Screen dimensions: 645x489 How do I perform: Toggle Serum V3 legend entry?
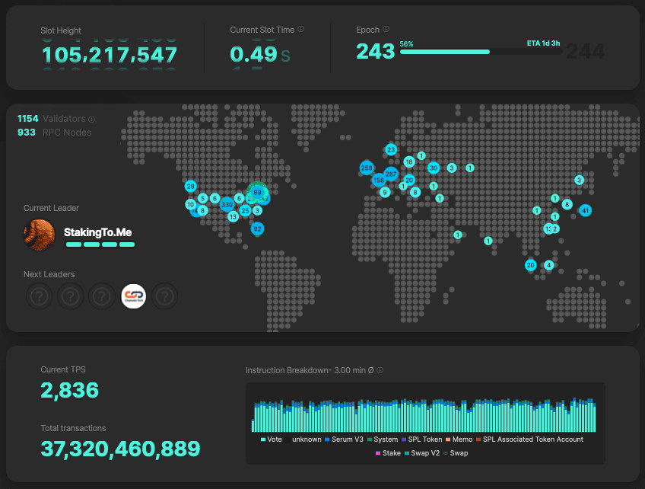344,439
